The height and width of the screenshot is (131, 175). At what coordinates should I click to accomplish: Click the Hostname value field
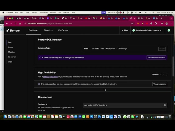[x=125, y=105]
